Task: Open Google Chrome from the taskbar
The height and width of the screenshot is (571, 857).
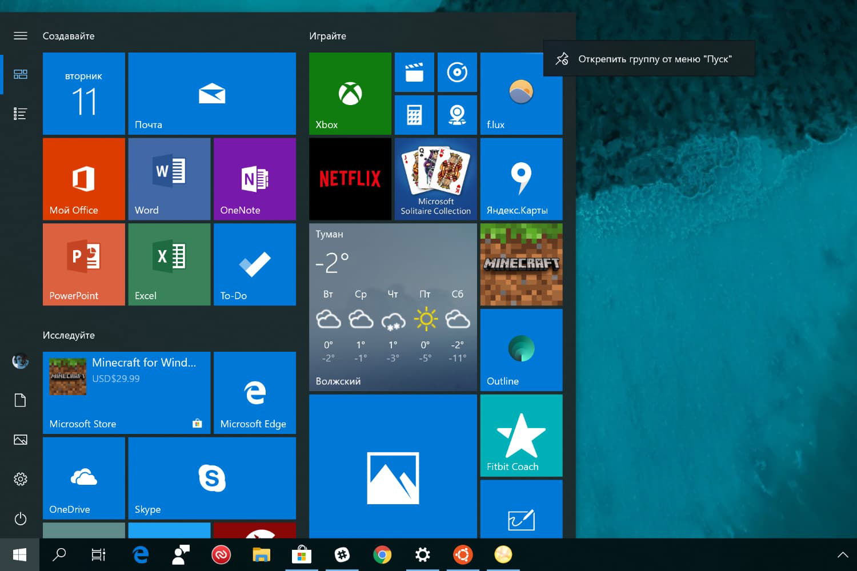Action: [x=382, y=554]
